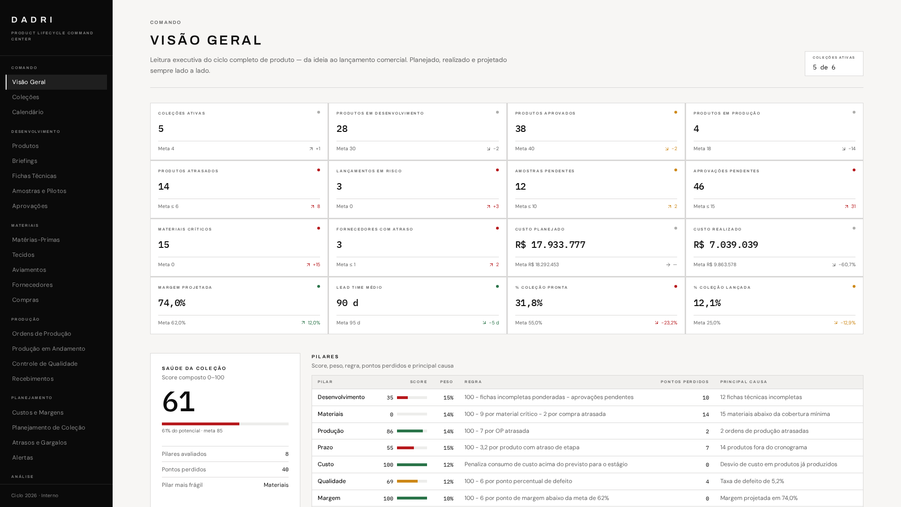
Task: Click the orange trend arrow in Produtos Aprovados card
Action: point(666,149)
